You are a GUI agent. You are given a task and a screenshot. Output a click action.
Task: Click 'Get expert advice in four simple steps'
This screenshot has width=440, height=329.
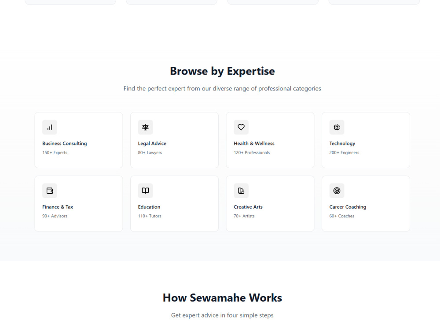click(x=222, y=315)
